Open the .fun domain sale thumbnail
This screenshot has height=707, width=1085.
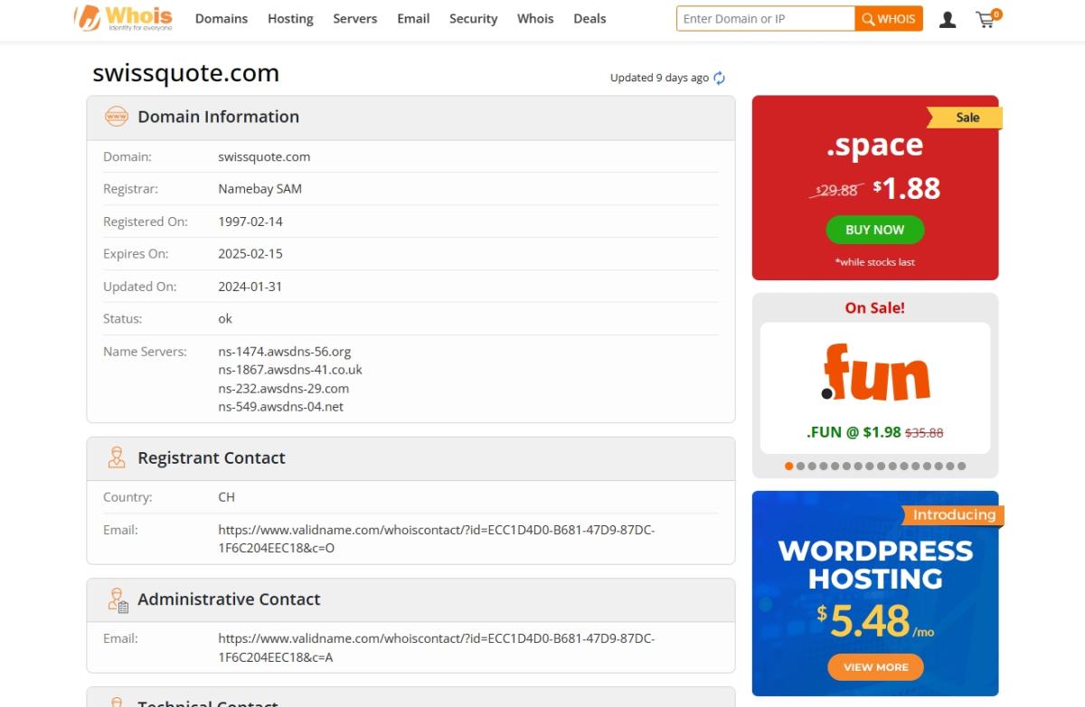[x=874, y=387]
